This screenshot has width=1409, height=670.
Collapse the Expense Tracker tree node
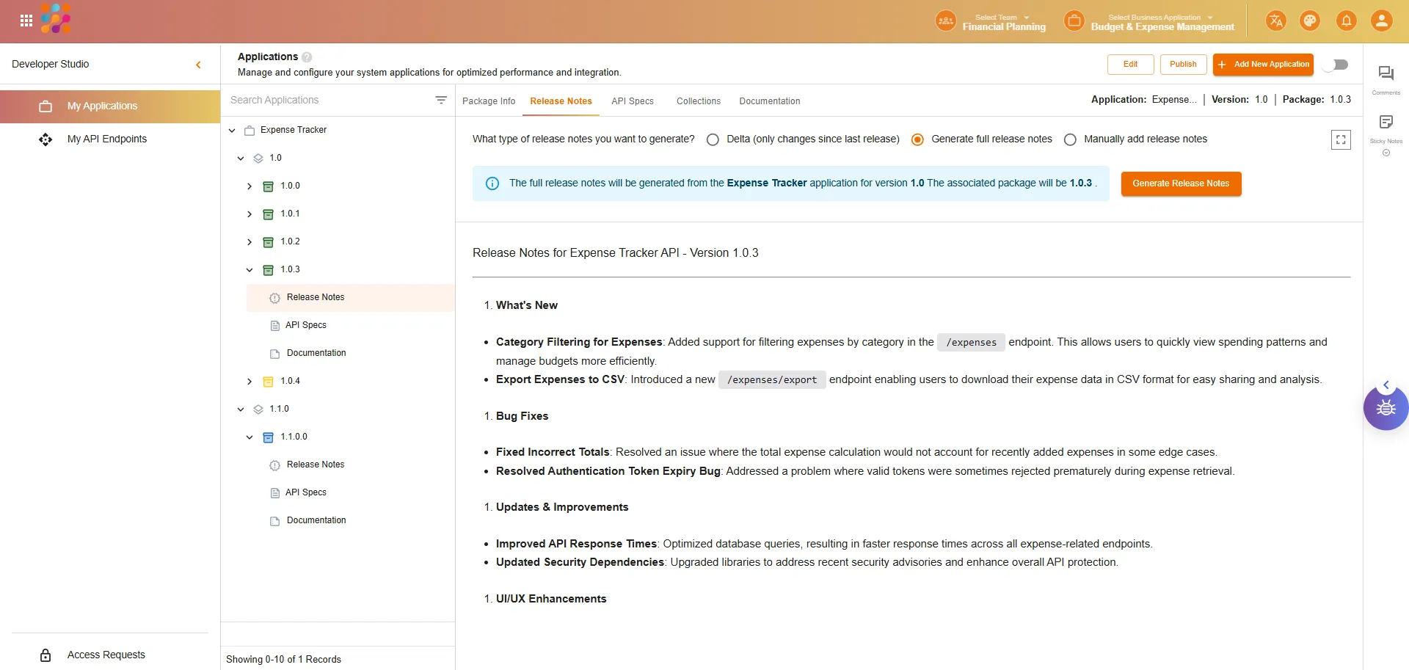(232, 131)
